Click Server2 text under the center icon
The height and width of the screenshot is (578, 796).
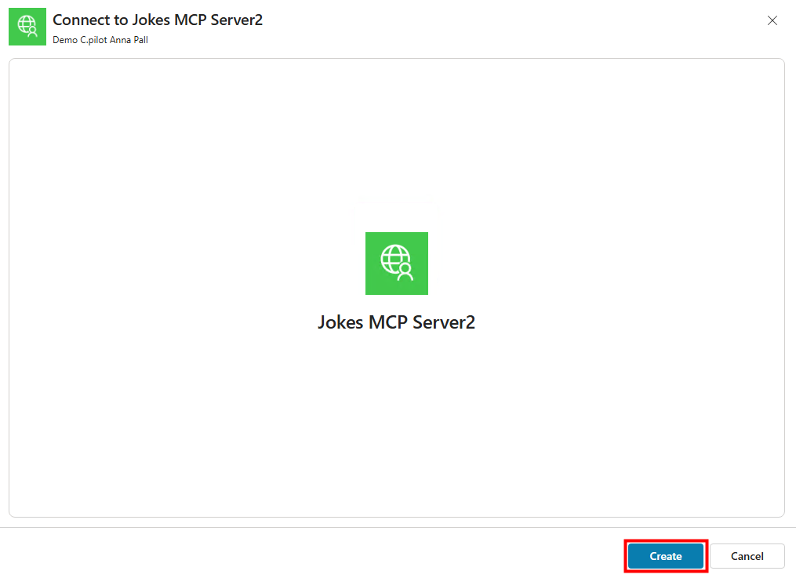pos(446,322)
